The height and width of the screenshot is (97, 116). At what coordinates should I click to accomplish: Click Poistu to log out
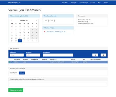pos(106,3)
